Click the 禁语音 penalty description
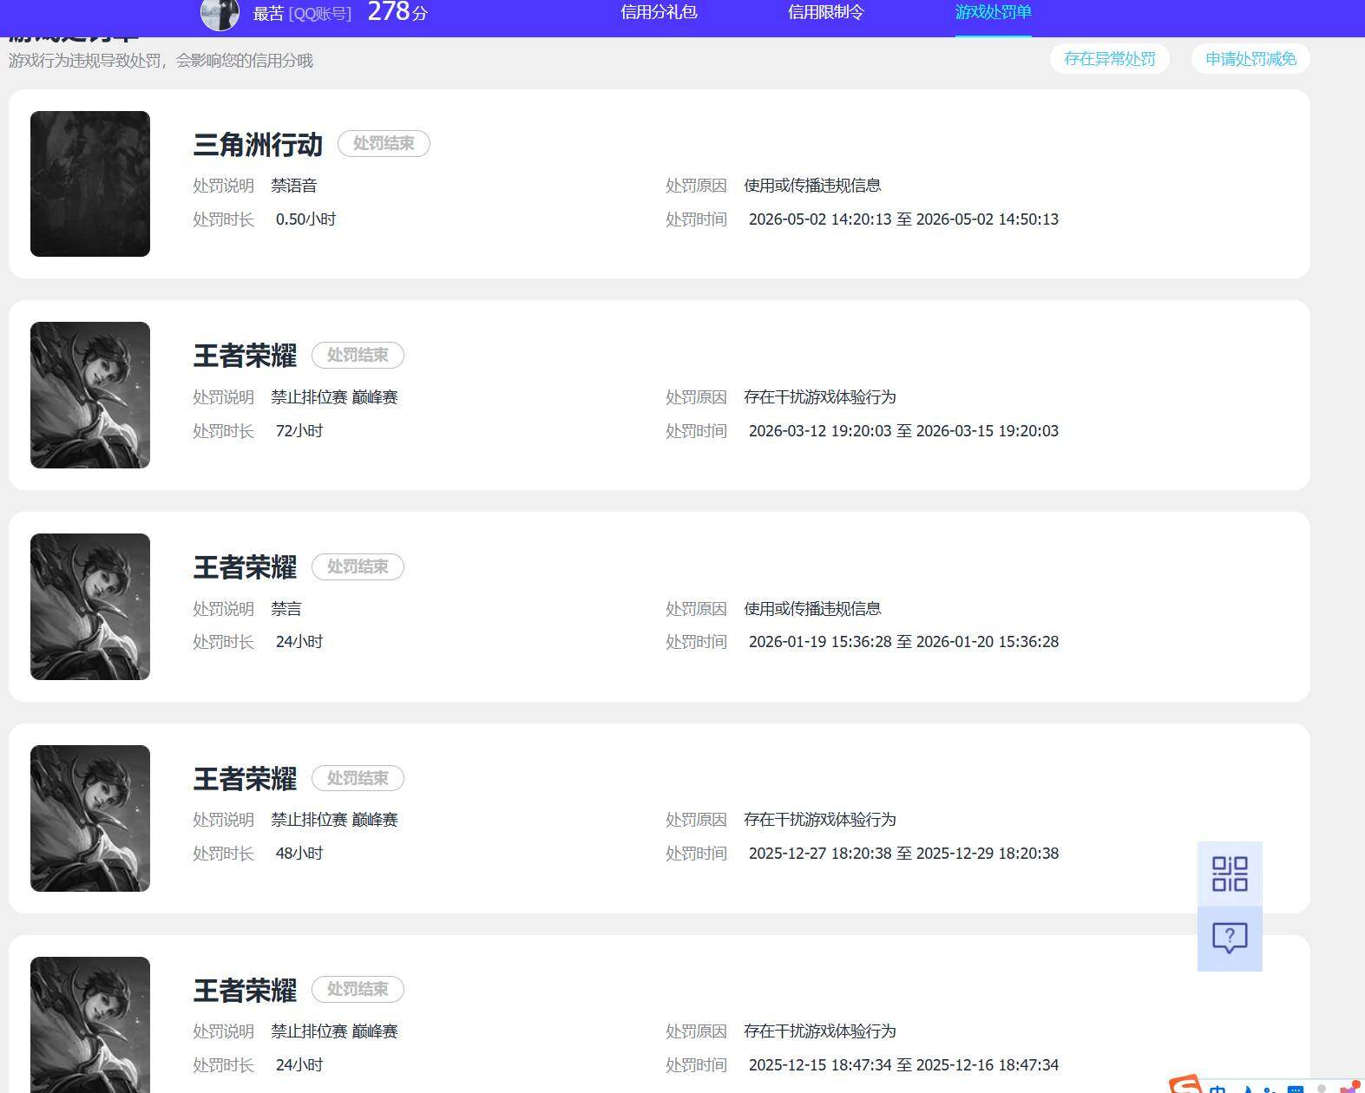 point(294,186)
